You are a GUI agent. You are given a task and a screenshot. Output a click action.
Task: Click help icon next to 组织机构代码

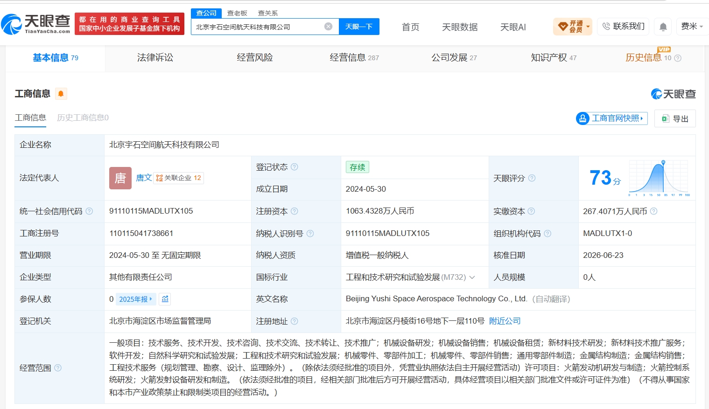click(x=548, y=234)
